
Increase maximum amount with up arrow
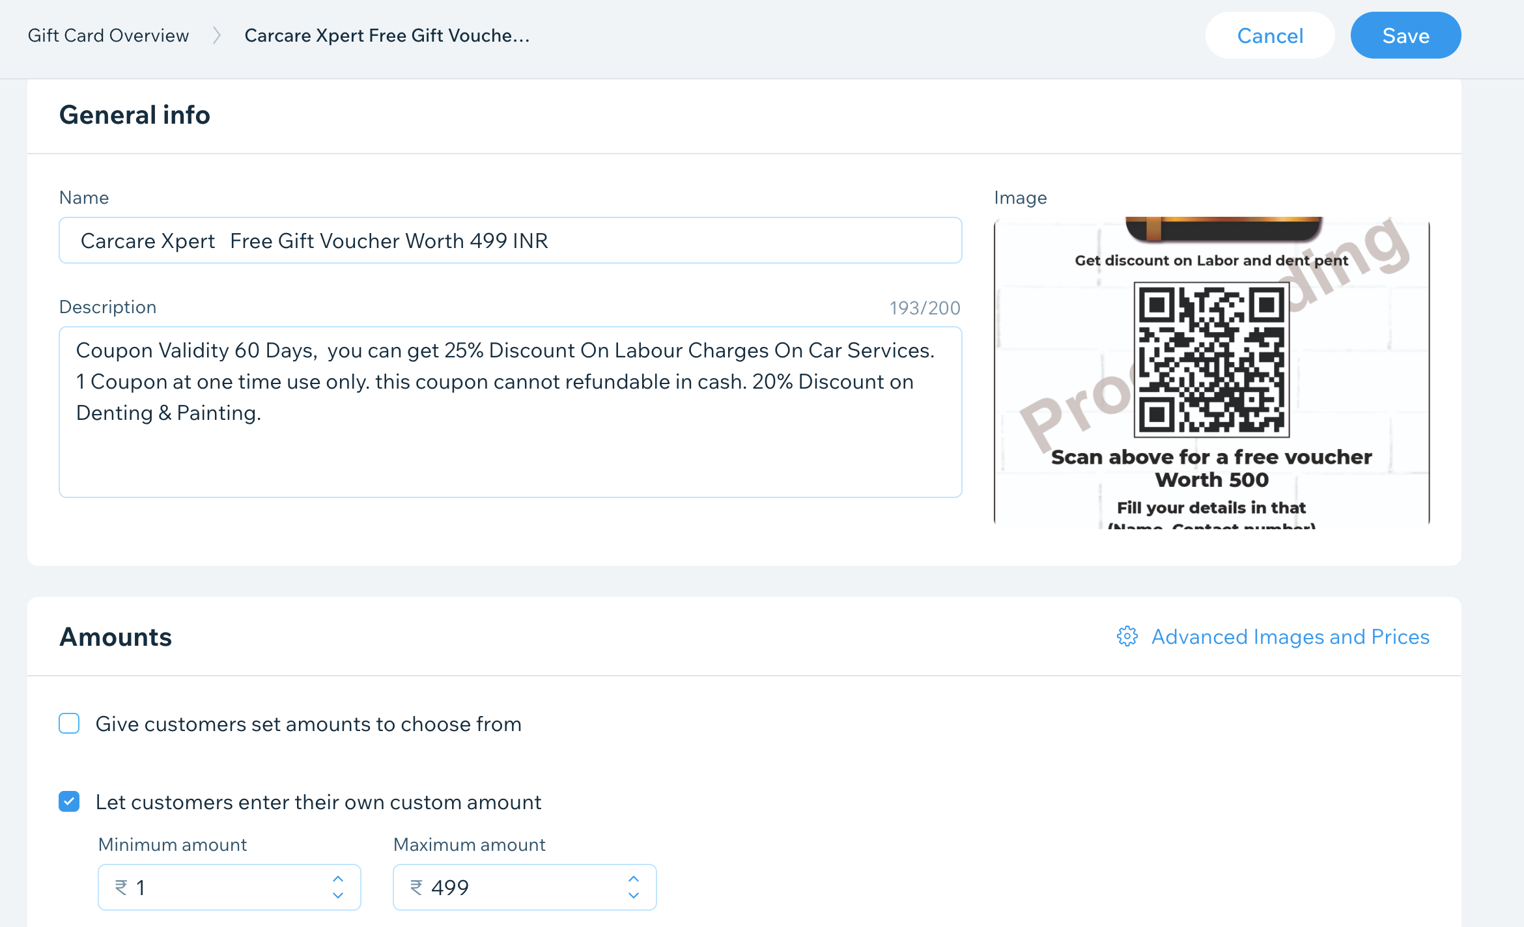point(633,879)
